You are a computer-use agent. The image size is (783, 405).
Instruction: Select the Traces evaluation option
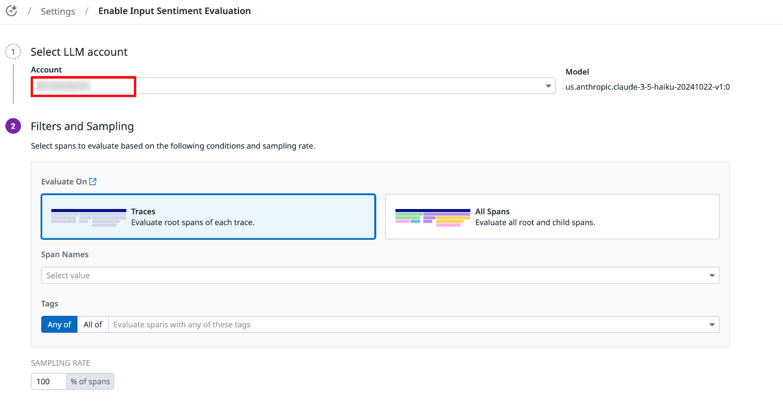208,217
